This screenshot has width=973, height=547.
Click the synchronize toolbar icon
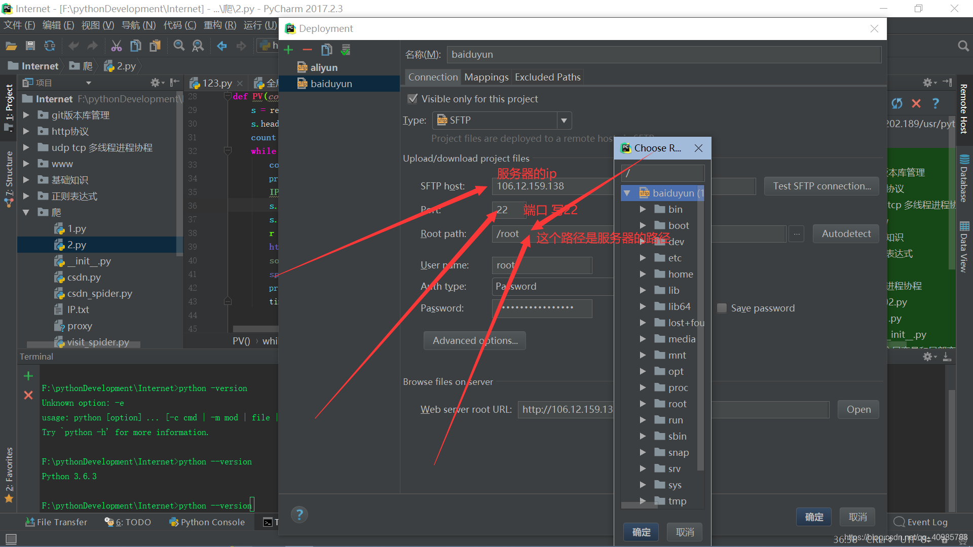coord(50,46)
